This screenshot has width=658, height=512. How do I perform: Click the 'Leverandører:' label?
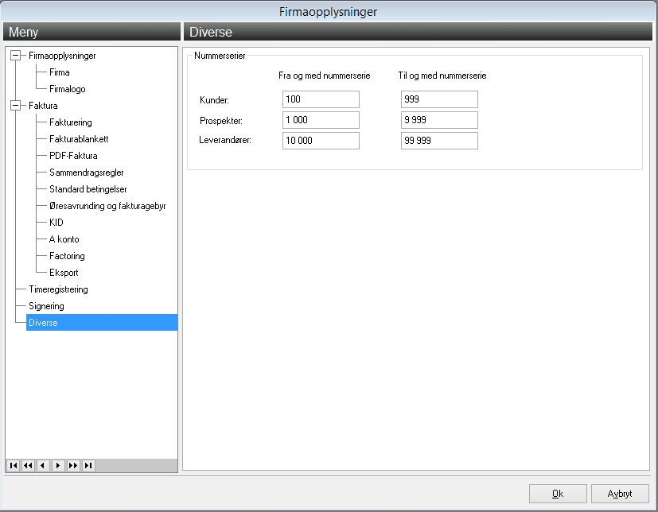tap(225, 140)
